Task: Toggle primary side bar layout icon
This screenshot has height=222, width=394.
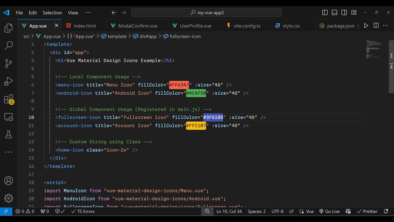Action: pyautogui.click(x=325, y=13)
